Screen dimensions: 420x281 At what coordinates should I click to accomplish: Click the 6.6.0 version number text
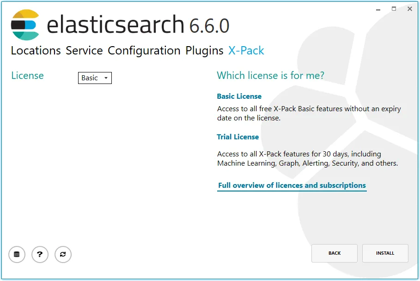point(209,26)
